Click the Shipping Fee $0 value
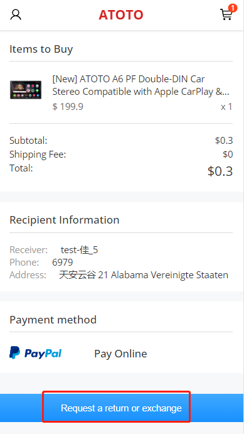The height and width of the screenshot is (434, 244). pyautogui.click(x=228, y=155)
